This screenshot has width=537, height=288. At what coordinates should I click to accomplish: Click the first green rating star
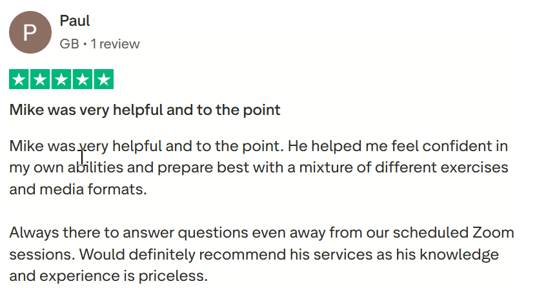[x=19, y=79]
